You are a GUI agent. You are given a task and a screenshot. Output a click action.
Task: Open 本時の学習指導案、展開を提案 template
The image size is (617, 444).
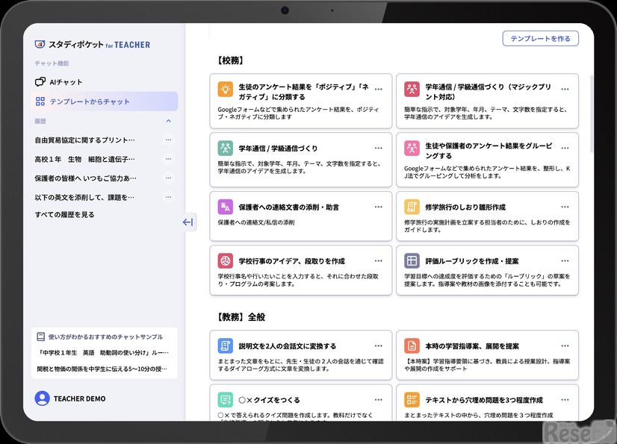pyautogui.click(x=488, y=355)
